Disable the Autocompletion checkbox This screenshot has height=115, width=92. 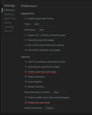26,82
